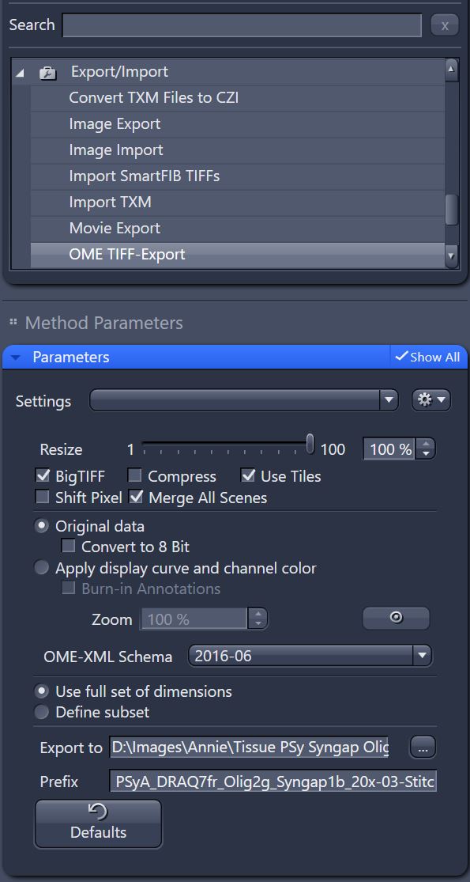Click the Method Parameters grip handle

pos(13,322)
